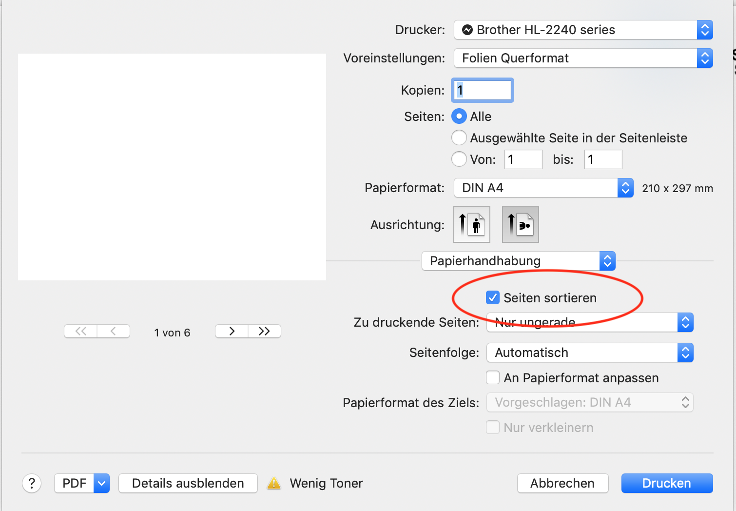736x511 pixels.
Task: Select portrait orientation icon
Action: 472,224
